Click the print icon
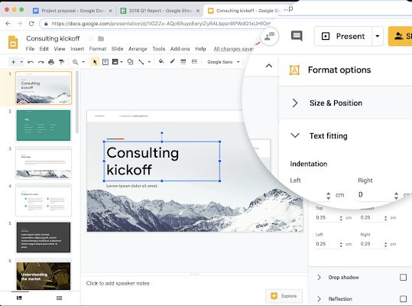Viewport: 412px width, 306px height. tap(51, 62)
